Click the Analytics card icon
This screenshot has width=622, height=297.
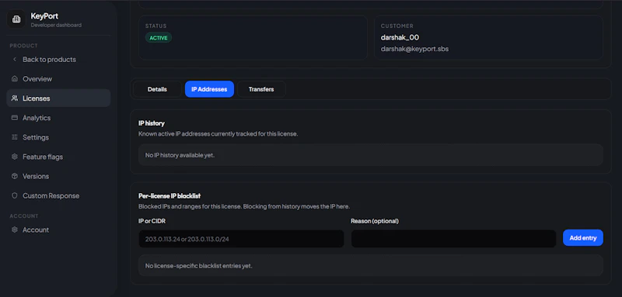(x=15, y=118)
